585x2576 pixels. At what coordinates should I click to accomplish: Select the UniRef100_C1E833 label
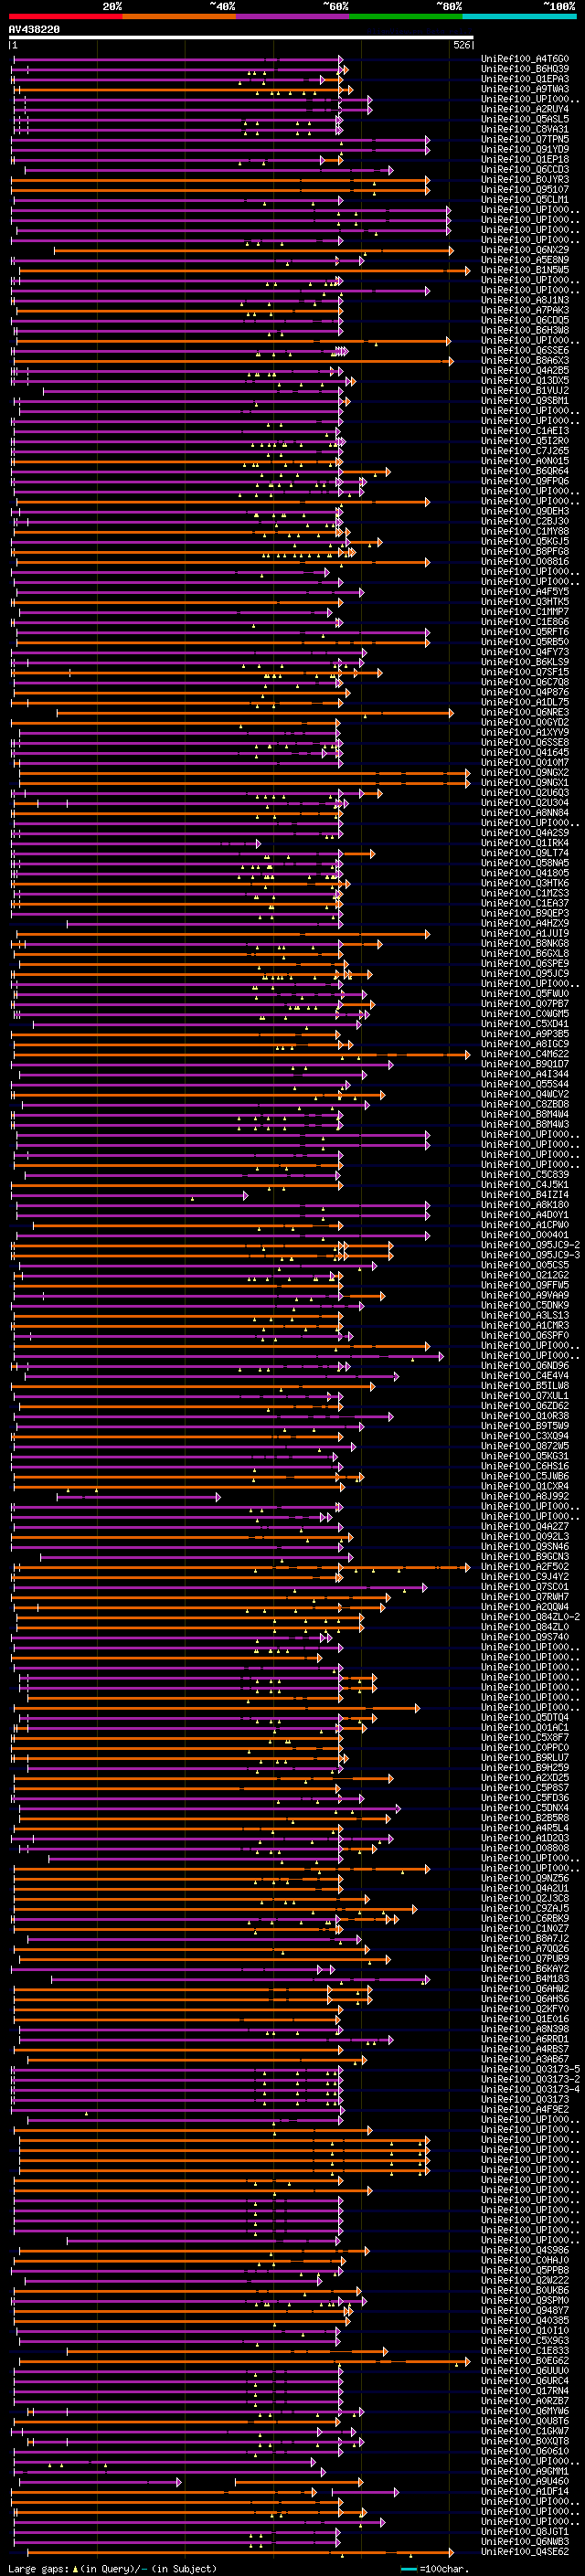coord(525,2350)
